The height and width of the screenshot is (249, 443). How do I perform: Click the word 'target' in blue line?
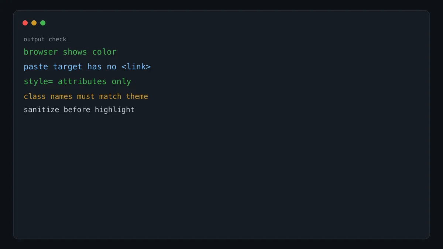(x=68, y=67)
